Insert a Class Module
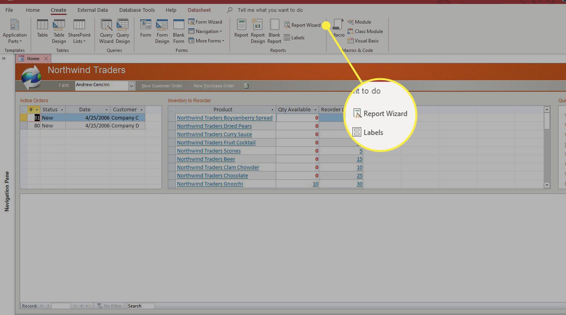This screenshot has height=315, width=566. coord(365,31)
